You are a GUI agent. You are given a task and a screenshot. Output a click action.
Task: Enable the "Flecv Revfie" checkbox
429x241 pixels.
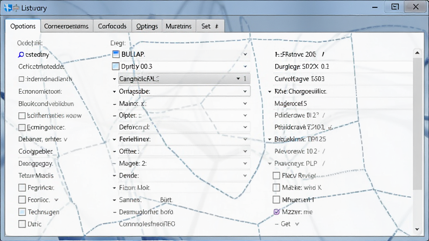[x=277, y=175]
